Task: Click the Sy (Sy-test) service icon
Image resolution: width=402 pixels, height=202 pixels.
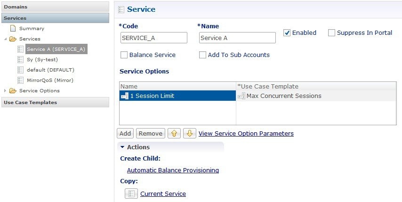Action: pos(21,59)
